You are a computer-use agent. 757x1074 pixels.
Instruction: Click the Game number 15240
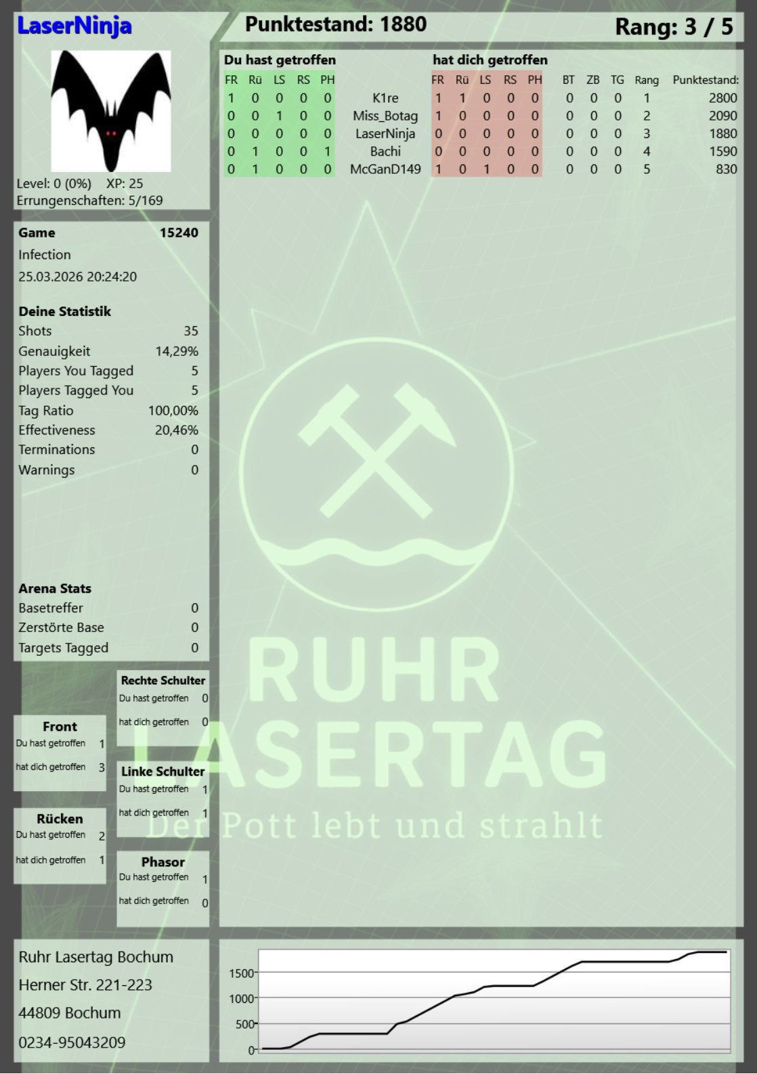coord(179,233)
